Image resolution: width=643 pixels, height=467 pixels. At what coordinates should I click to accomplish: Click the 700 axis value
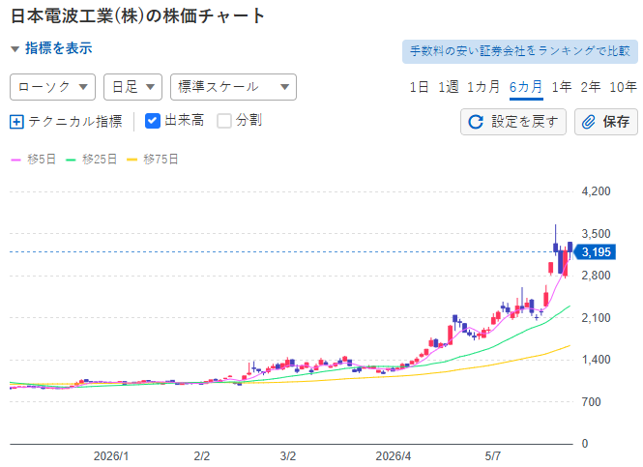point(592,402)
